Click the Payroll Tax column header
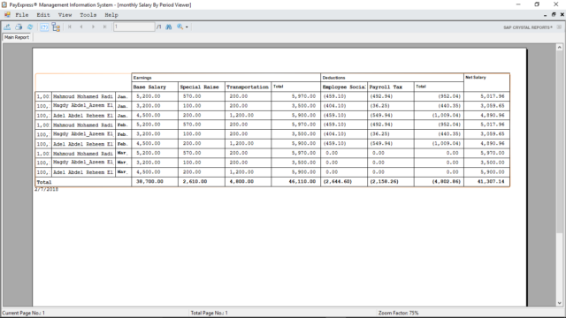This screenshot has height=318, width=566. tap(391, 87)
